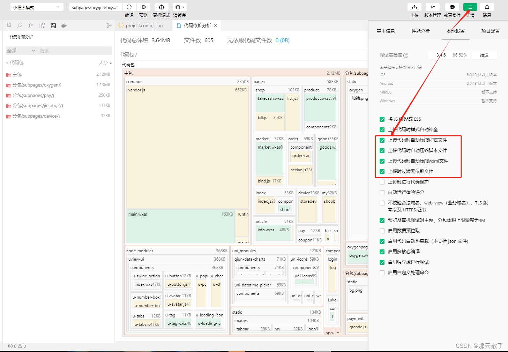Open the education kit (教育套件) icon
The width and height of the screenshot is (508, 352).
point(452,7)
